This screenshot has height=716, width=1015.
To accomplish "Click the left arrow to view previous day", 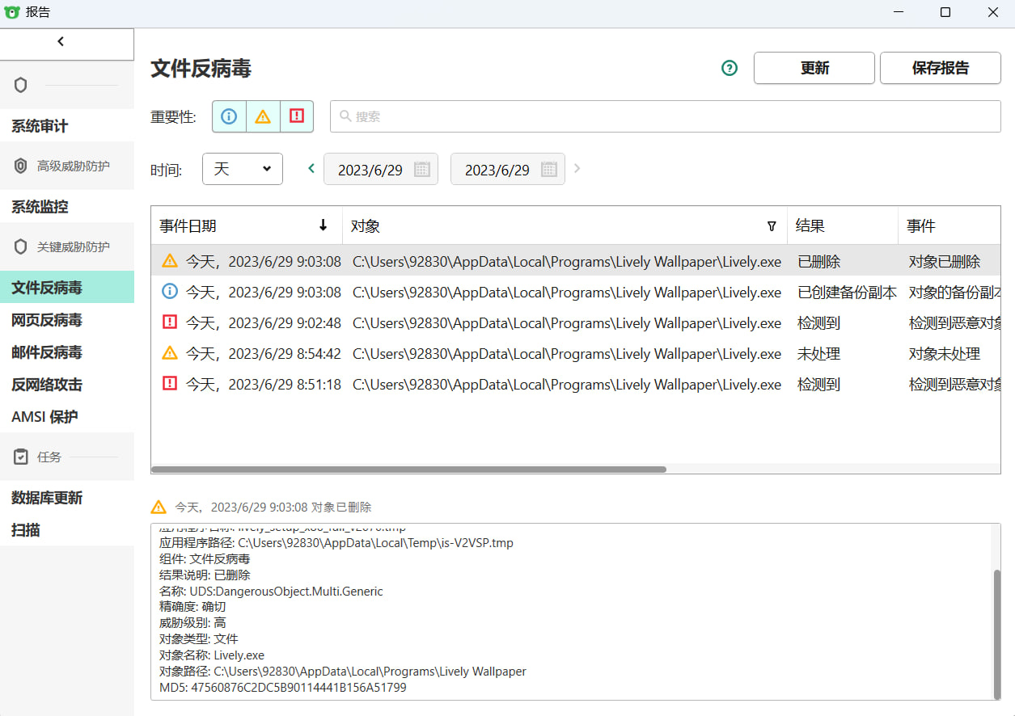I will [311, 169].
